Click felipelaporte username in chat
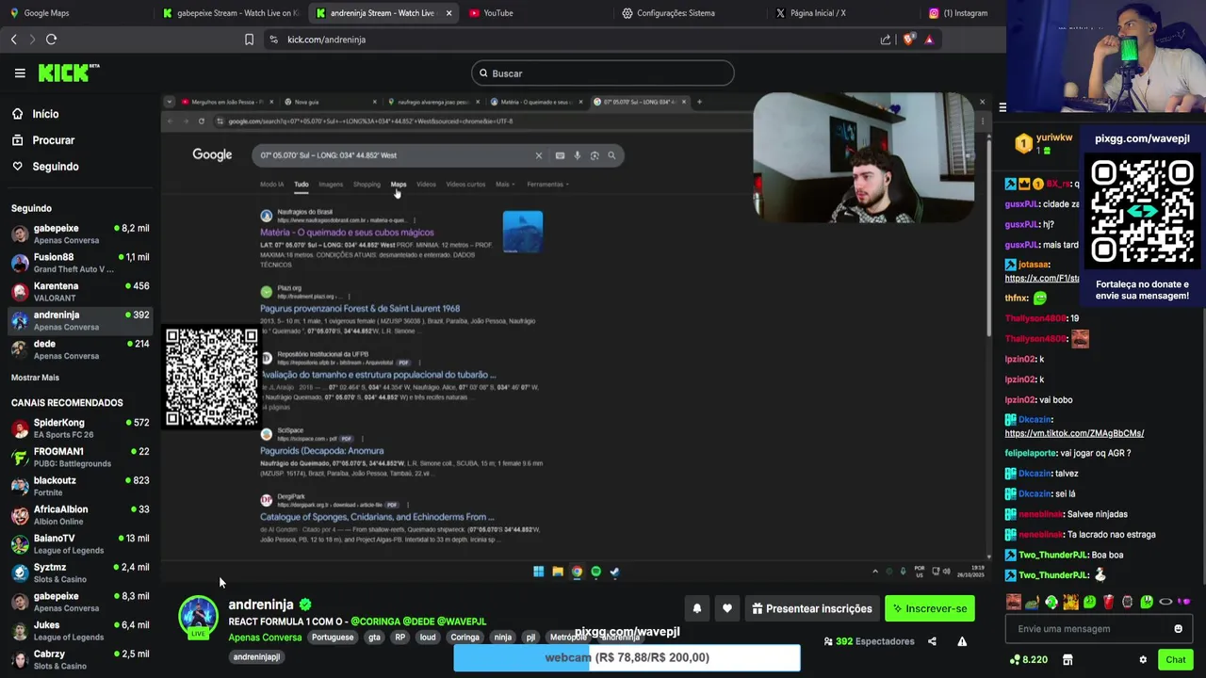Viewport: 1206px width, 678px height. [x=1031, y=453]
